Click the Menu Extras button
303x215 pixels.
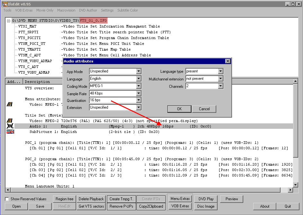[180, 199]
